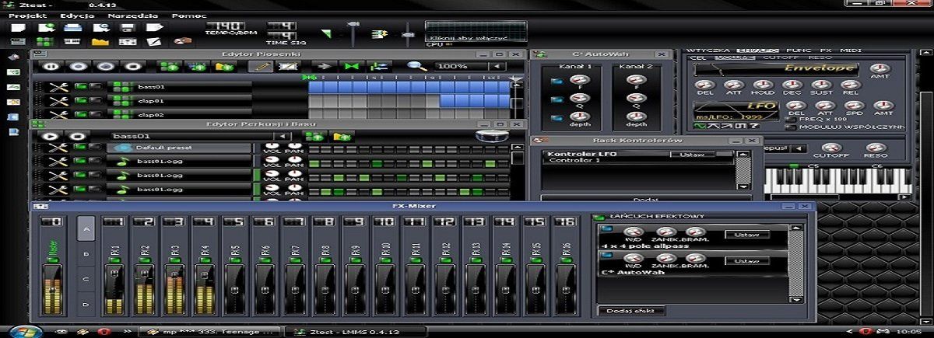Mute Default preset track in Beat Editor
Screen dimensions: 934x338
(x=79, y=148)
